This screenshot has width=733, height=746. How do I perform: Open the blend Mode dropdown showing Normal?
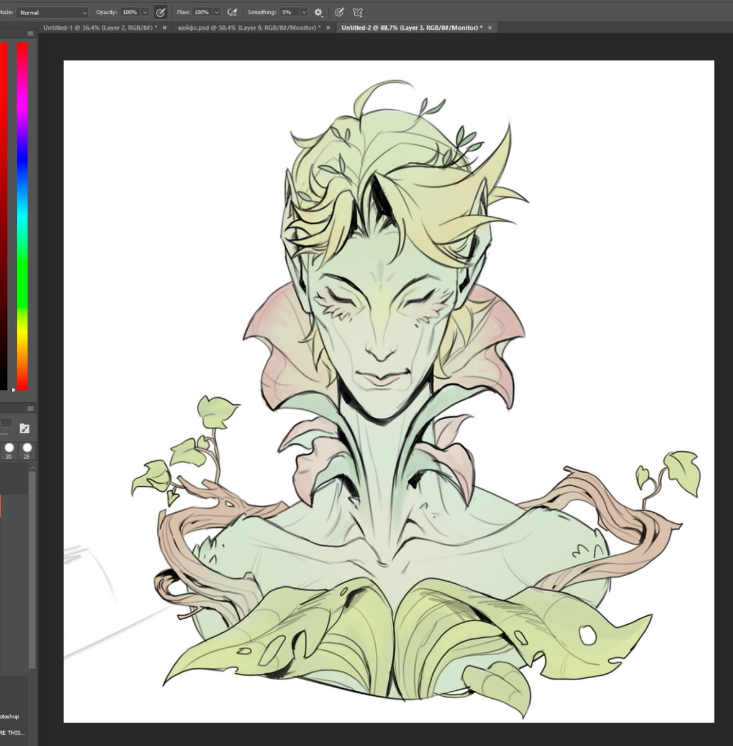(53, 12)
